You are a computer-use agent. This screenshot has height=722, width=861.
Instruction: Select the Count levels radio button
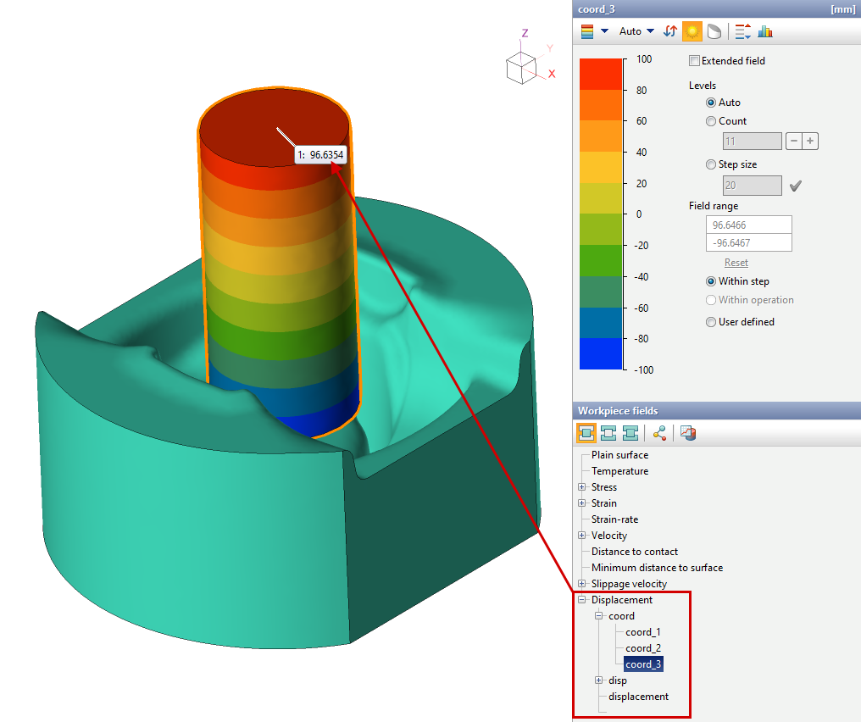click(711, 121)
